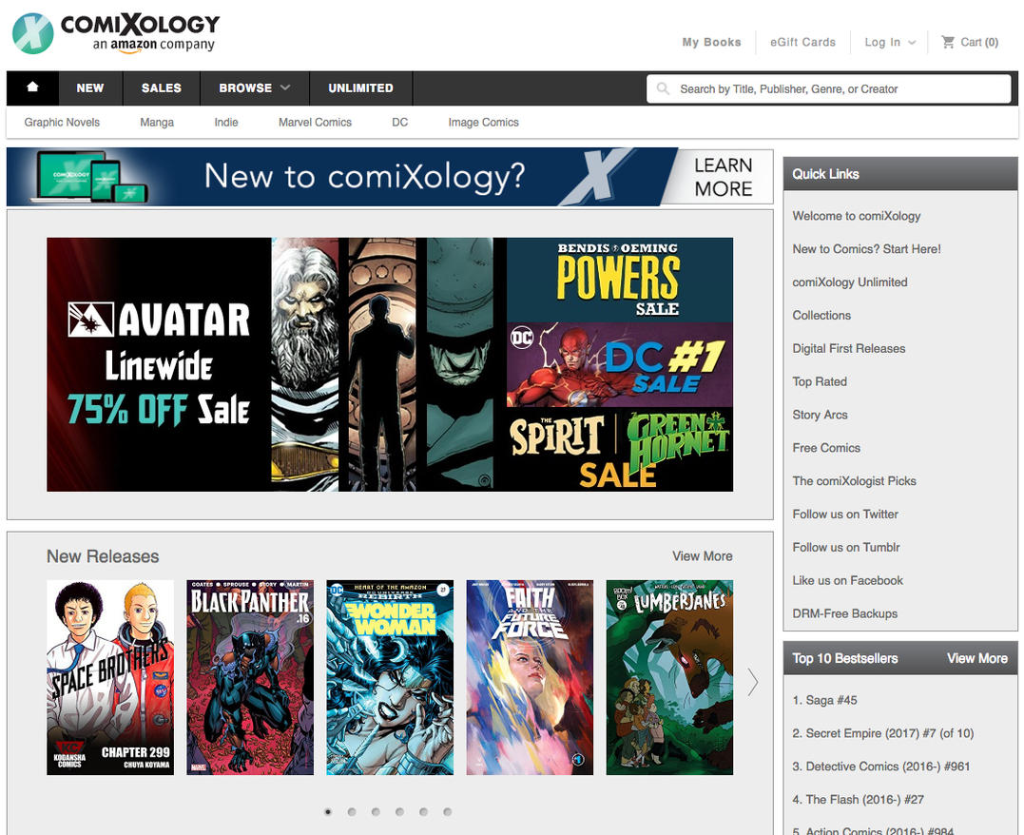Open the Unlimited navigation tab

coord(360,87)
